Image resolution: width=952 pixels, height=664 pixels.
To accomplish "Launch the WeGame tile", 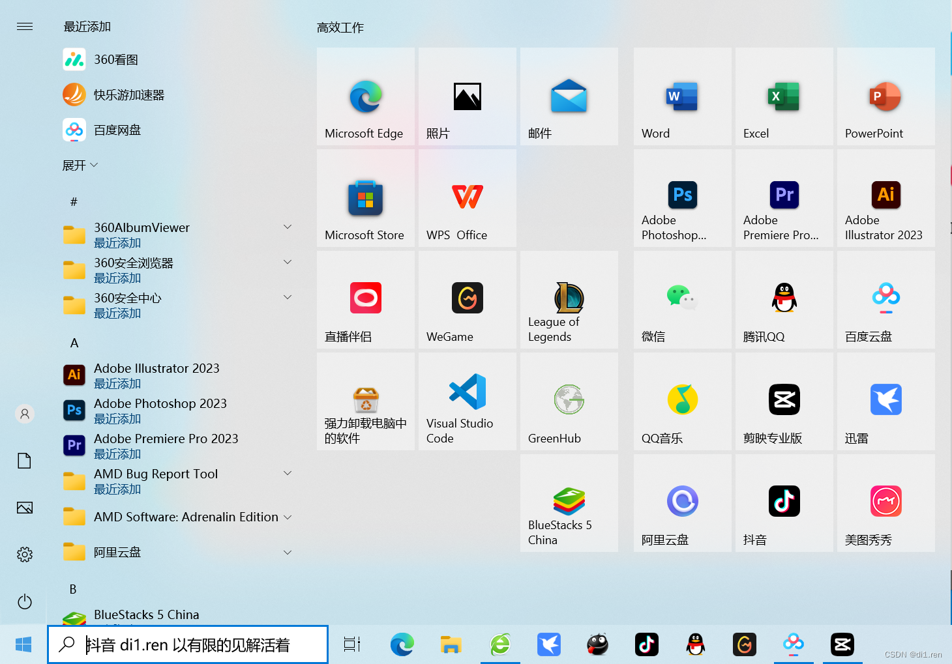I will (x=468, y=300).
